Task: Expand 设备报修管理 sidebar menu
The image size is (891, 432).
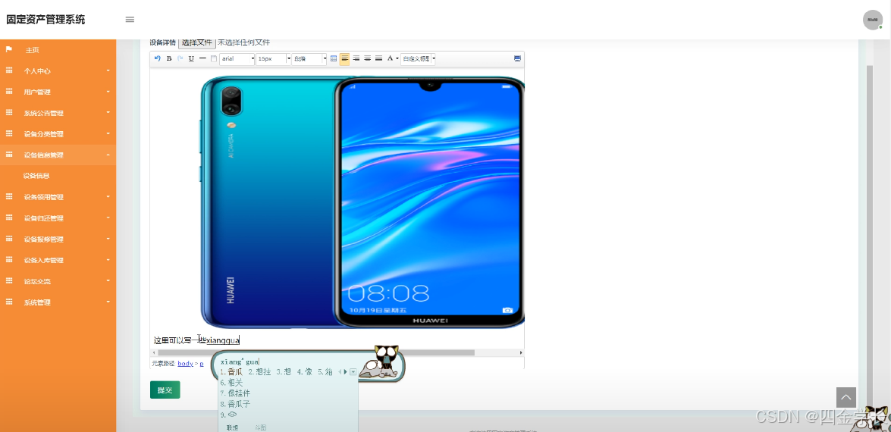Action: 58,239
